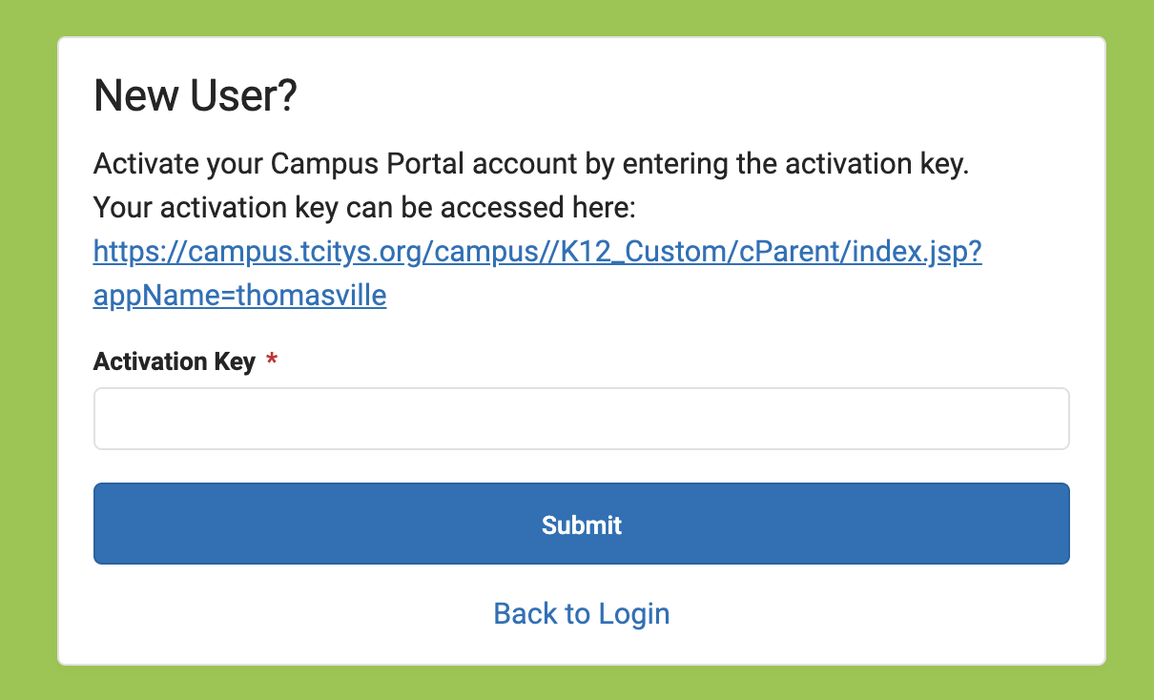The height and width of the screenshot is (700, 1154).
Task: Follow the K12_Custom/cParent/index.jsp hyperlink
Action: pos(771,252)
